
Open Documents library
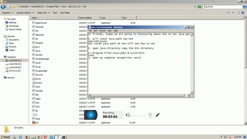[14, 40]
